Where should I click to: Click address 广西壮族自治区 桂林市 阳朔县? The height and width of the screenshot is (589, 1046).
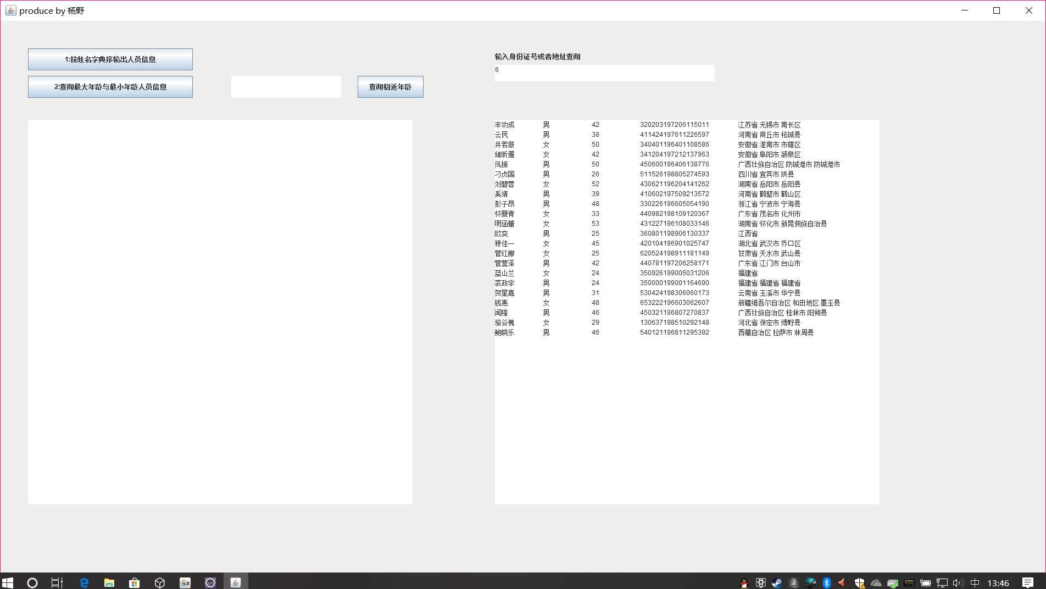coord(782,313)
